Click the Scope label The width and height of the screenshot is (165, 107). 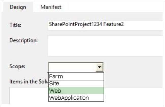17,66
